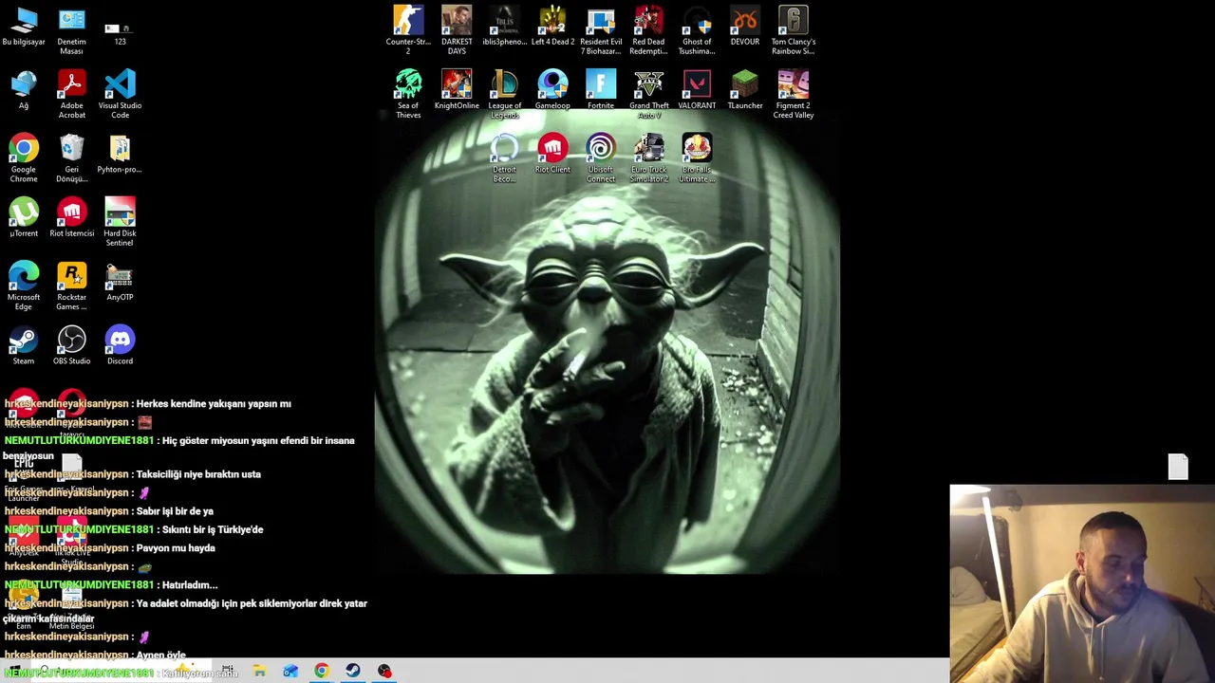
Task: Launch VALORANT desktop shortcut
Action: tap(697, 91)
